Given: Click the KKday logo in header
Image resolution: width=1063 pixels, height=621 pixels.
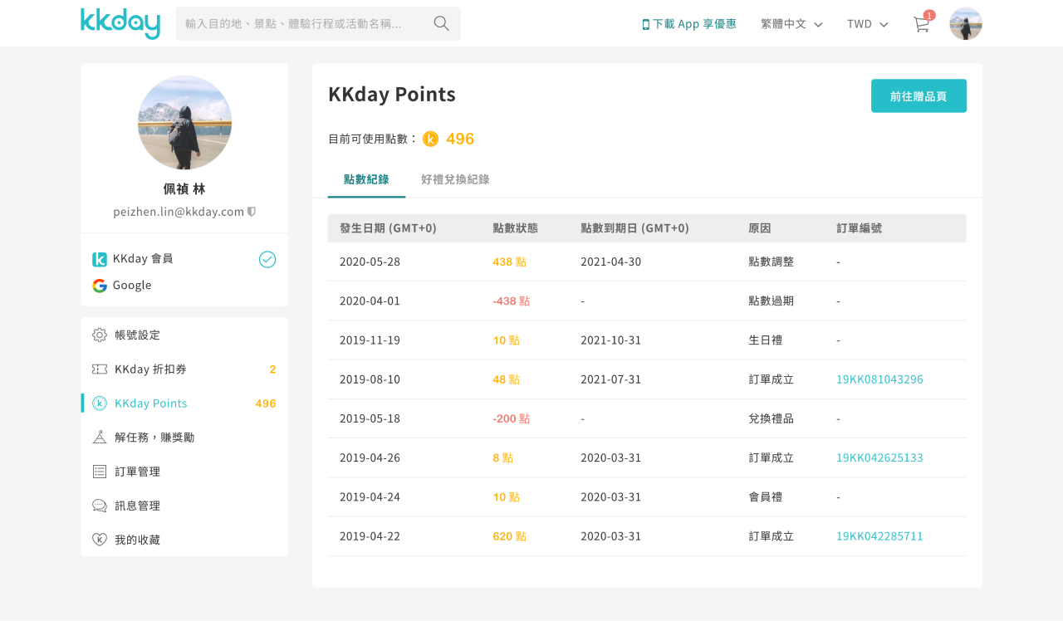Looking at the screenshot, I should point(120,23).
